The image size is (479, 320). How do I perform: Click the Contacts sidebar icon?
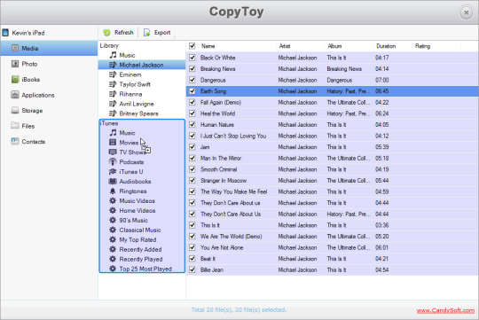pos(15,141)
